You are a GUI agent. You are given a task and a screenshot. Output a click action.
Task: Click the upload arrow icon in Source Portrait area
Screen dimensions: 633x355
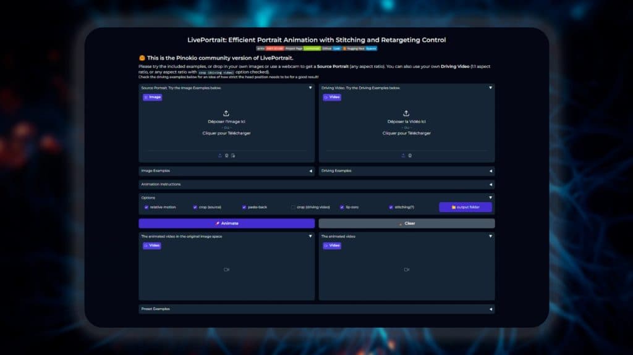click(x=226, y=113)
